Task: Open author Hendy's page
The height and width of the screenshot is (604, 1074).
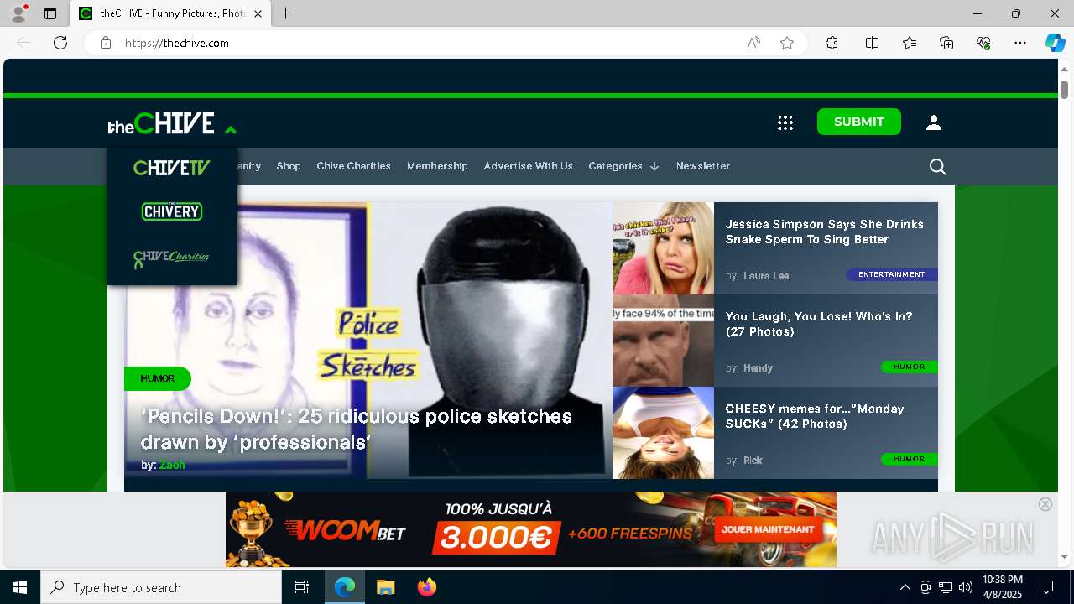Action: (x=759, y=368)
